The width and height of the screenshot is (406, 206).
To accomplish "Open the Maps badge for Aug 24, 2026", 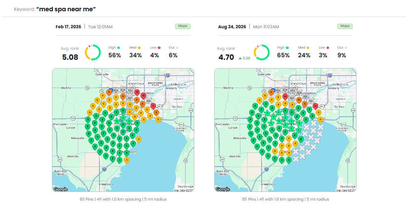I will (x=345, y=26).
